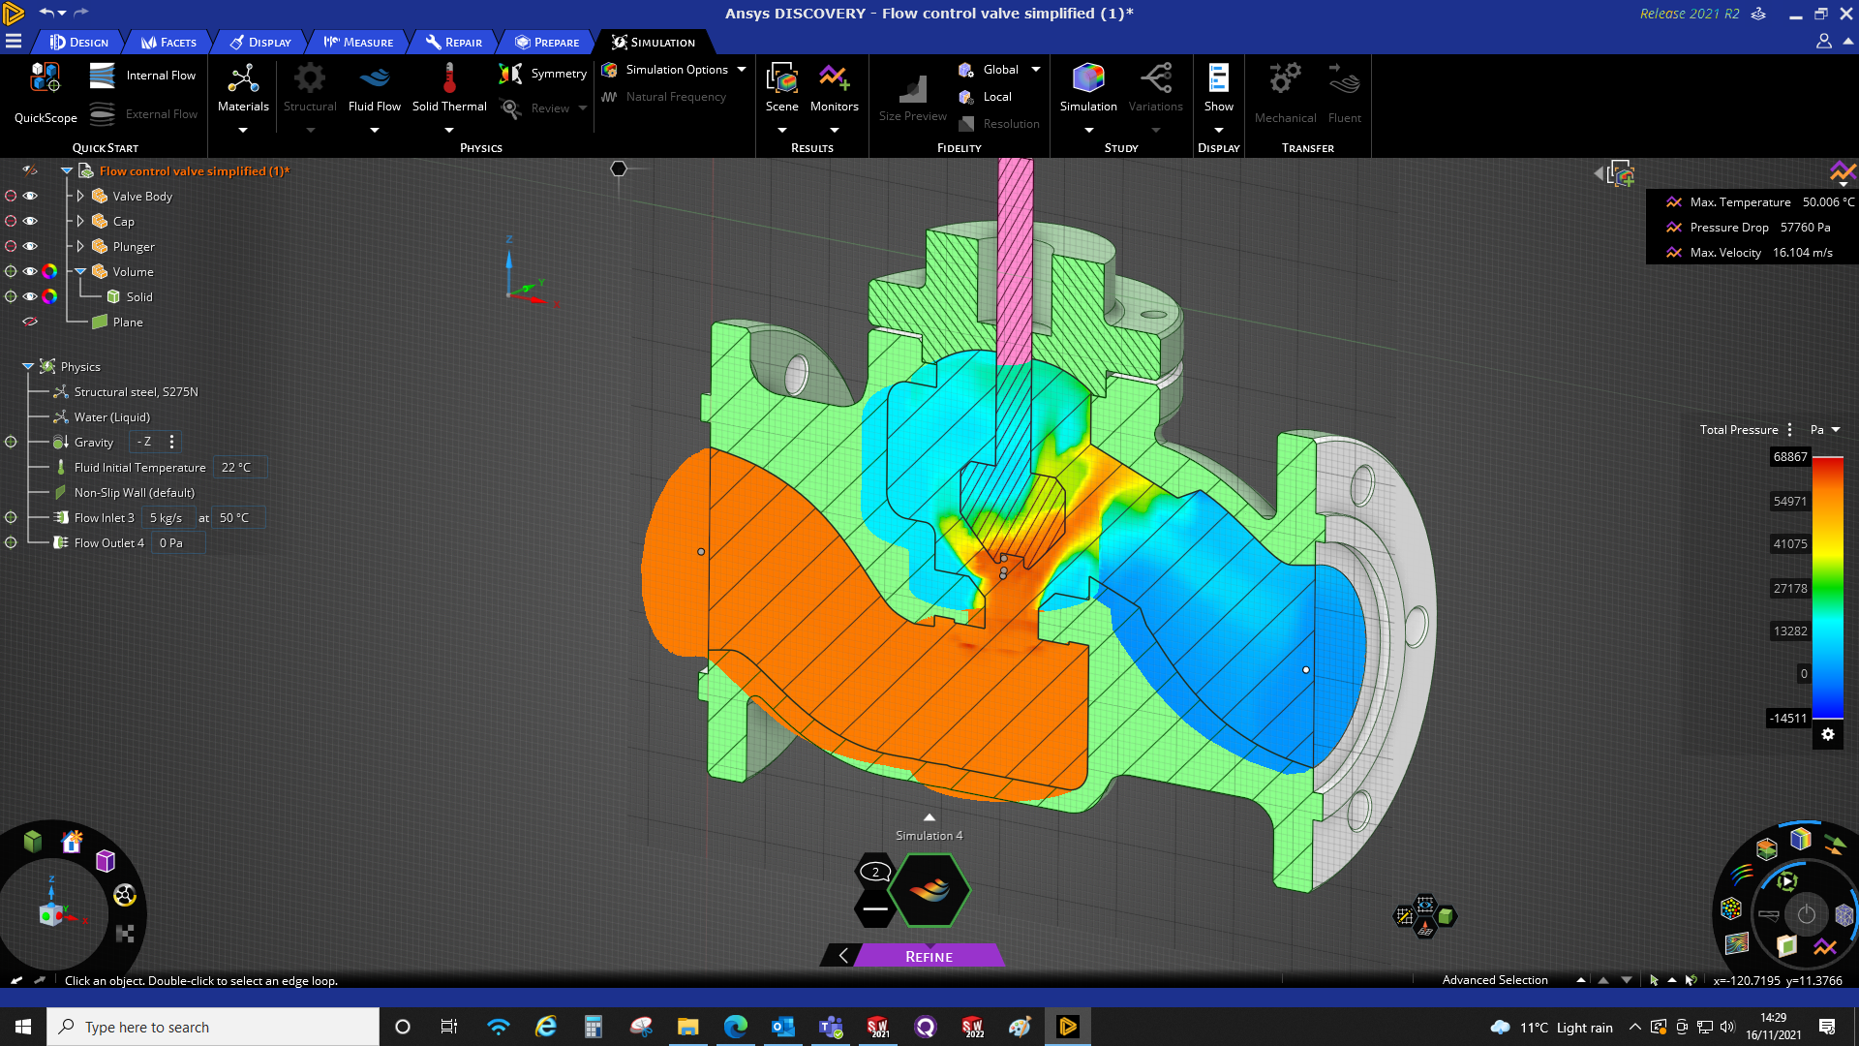This screenshot has width=1859, height=1046.
Task: Collapse the Physics tree section
Action: [28, 366]
